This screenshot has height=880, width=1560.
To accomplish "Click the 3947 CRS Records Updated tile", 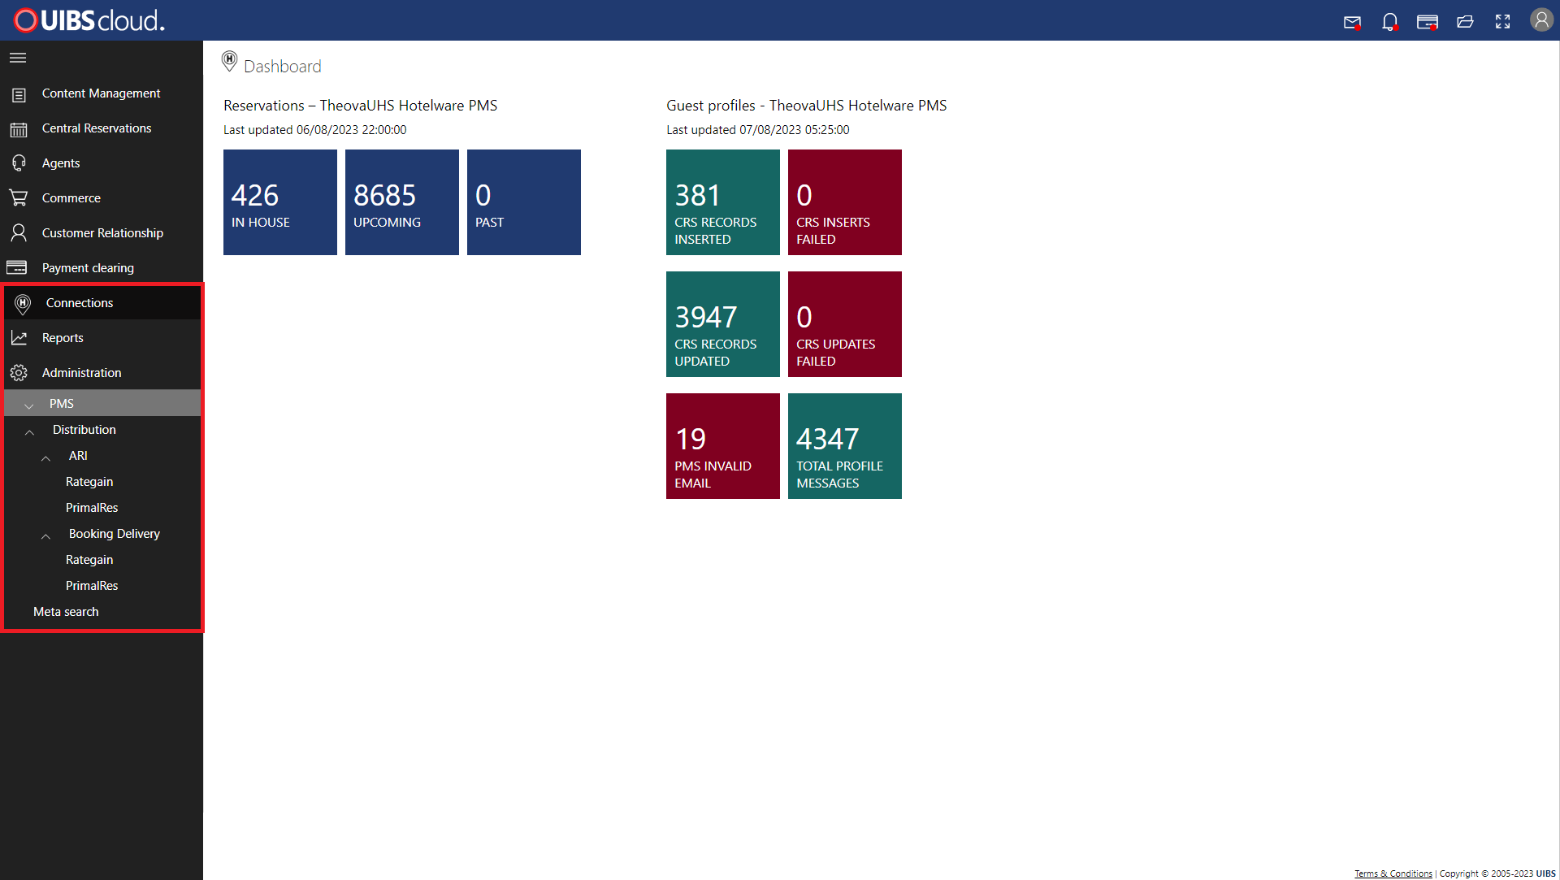I will [x=723, y=324].
